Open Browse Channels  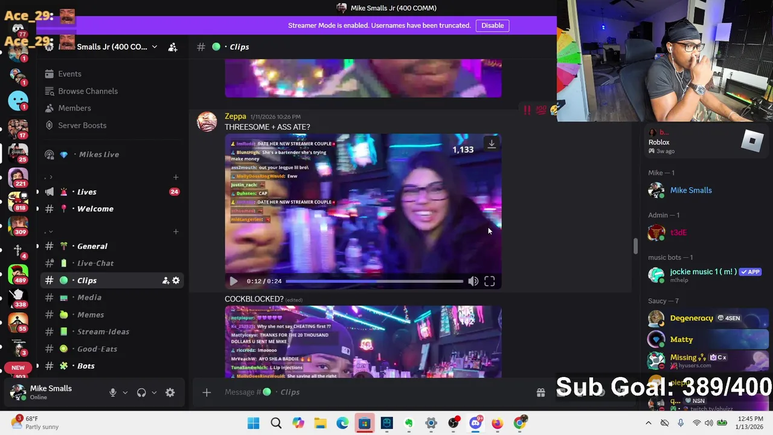click(88, 91)
